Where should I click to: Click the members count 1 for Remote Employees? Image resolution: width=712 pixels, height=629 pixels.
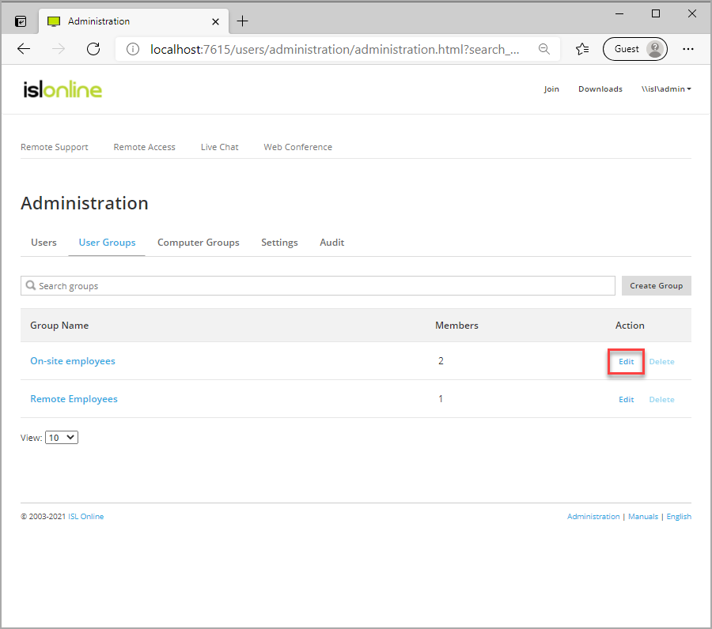tap(441, 398)
